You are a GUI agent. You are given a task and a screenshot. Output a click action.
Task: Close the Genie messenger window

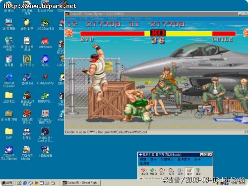pyautogui.click(x=210, y=155)
